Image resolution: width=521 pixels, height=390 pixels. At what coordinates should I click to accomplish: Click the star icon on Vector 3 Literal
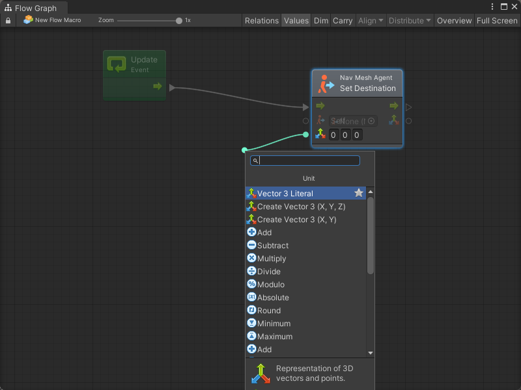359,193
